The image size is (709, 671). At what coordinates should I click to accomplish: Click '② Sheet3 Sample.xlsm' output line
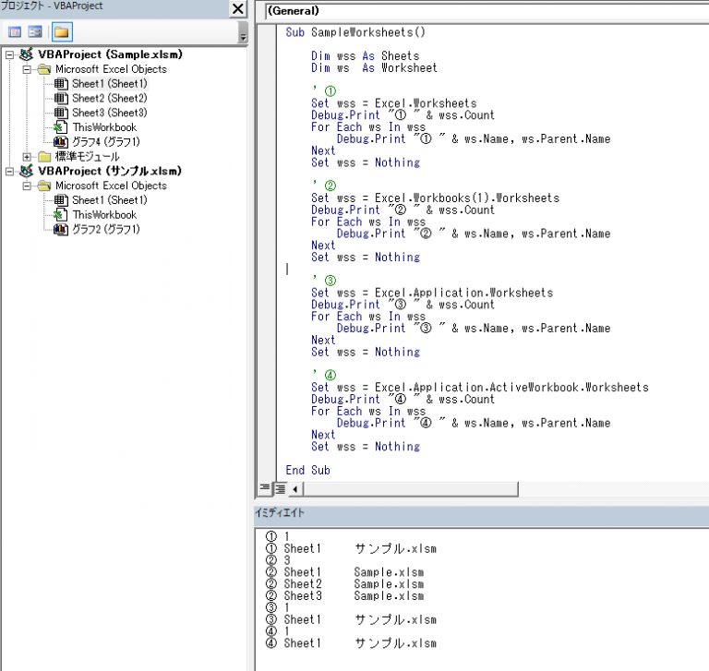tap(345, 596)
